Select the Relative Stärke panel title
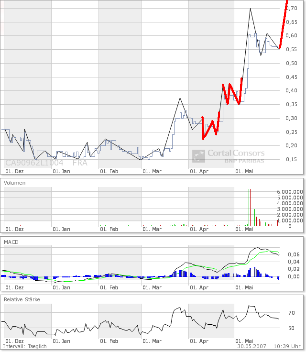The width and height of the screenshot is (306, 352). click(22, 299)
